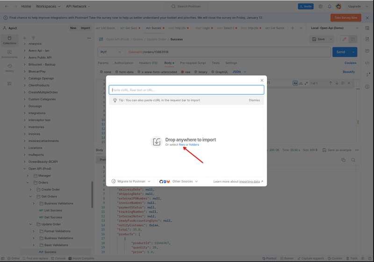Viewport: 374px width, 262px height.
Task: Open the Pre-request Script tab
Action: click(x=193, y=63)
